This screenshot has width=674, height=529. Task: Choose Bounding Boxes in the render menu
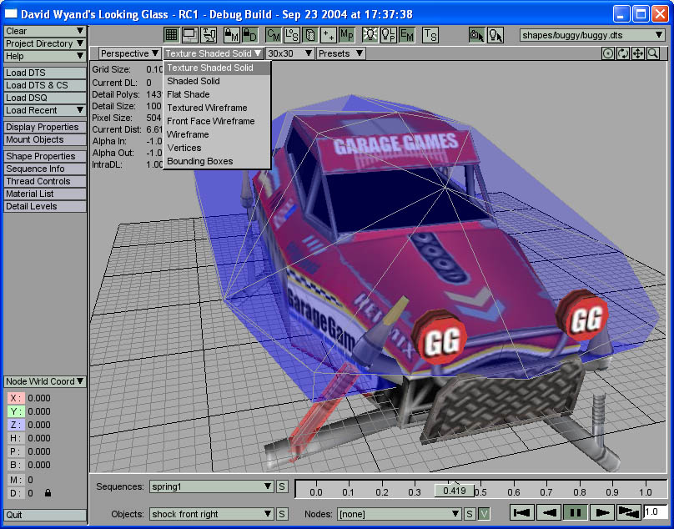tap(199, 161)
